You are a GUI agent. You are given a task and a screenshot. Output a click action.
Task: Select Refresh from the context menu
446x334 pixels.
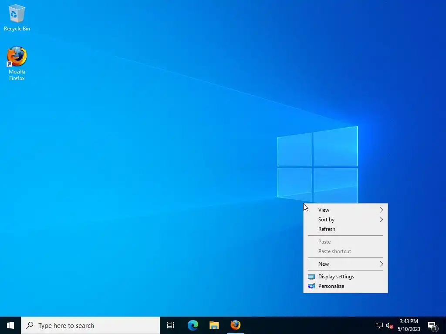point(345,229)
